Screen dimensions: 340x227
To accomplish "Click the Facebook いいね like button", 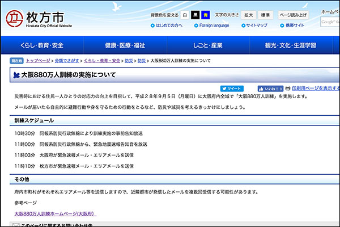I will coord(270,89).
